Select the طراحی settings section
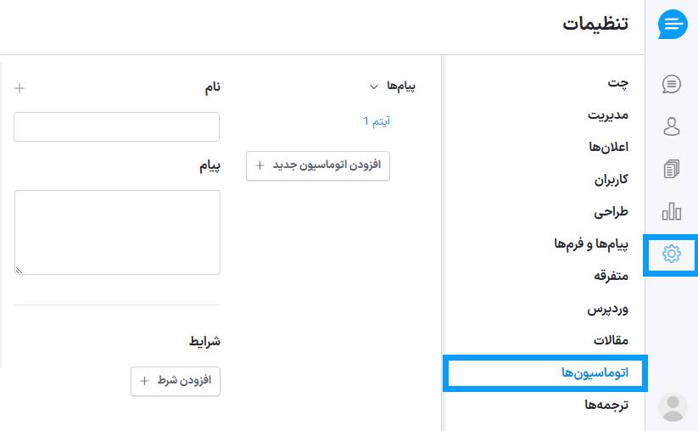Viewport: 698px width, 431px height. point(611,211)
